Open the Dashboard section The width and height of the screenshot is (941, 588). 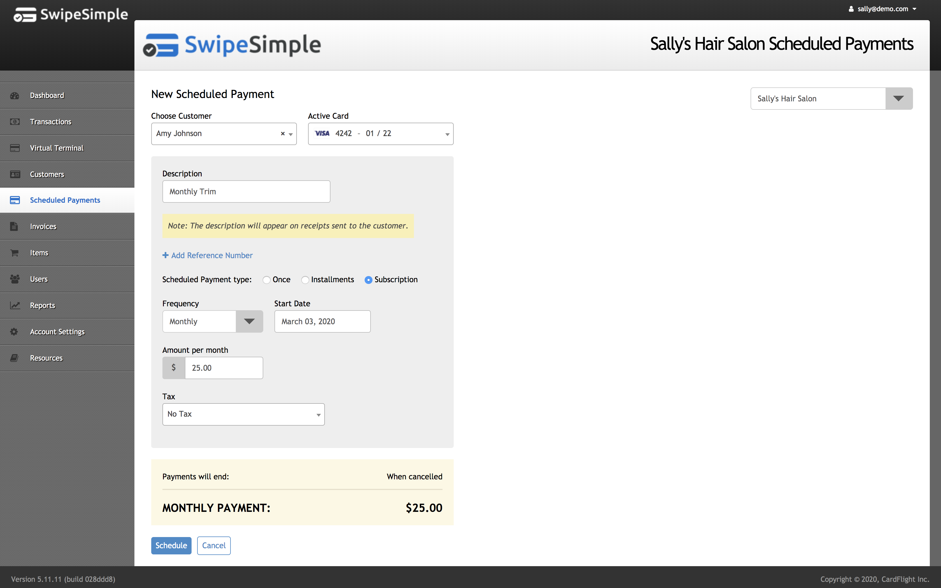pos(47,95)
